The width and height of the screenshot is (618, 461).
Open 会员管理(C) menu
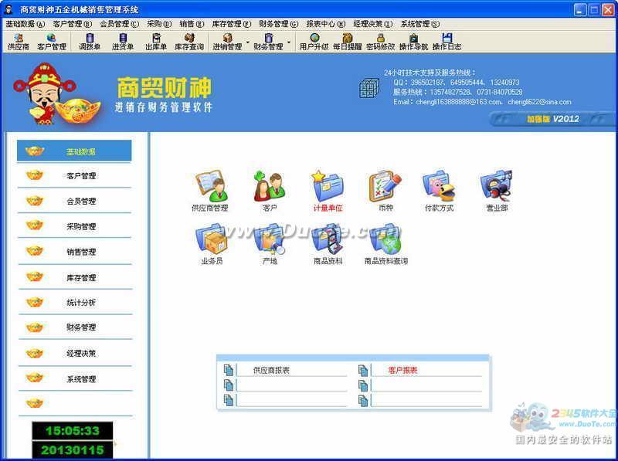(x=120, y=24)
